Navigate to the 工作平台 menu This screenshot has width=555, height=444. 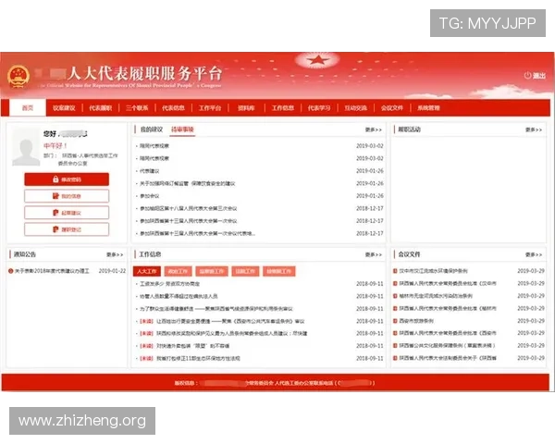(x=210, y=107)
